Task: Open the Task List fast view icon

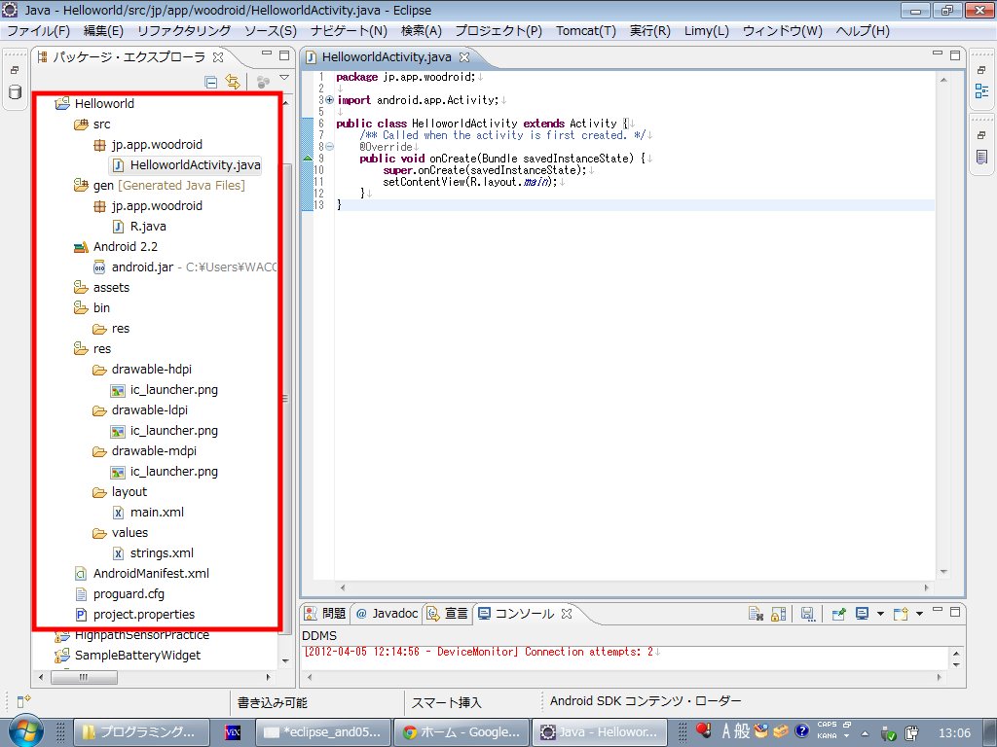Action: click(981, 157)
